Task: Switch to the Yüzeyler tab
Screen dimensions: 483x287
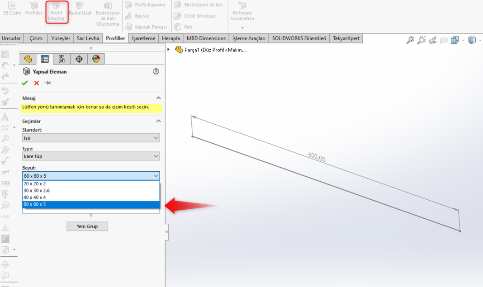Action: pos(61,38)
